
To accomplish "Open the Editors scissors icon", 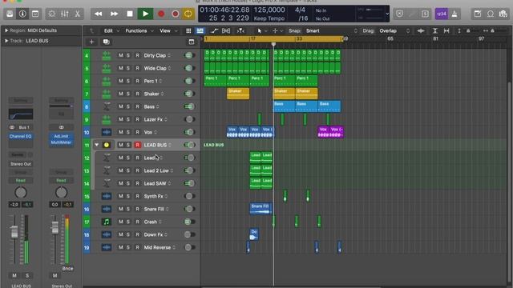I will coord(77,14).
